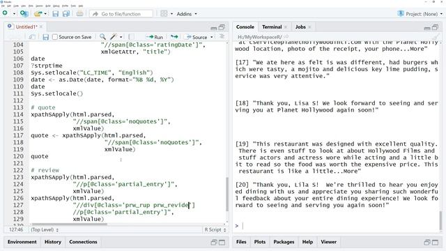Maximize the Files pane
This screenshot has width=446, height=251.
(435, 242)
